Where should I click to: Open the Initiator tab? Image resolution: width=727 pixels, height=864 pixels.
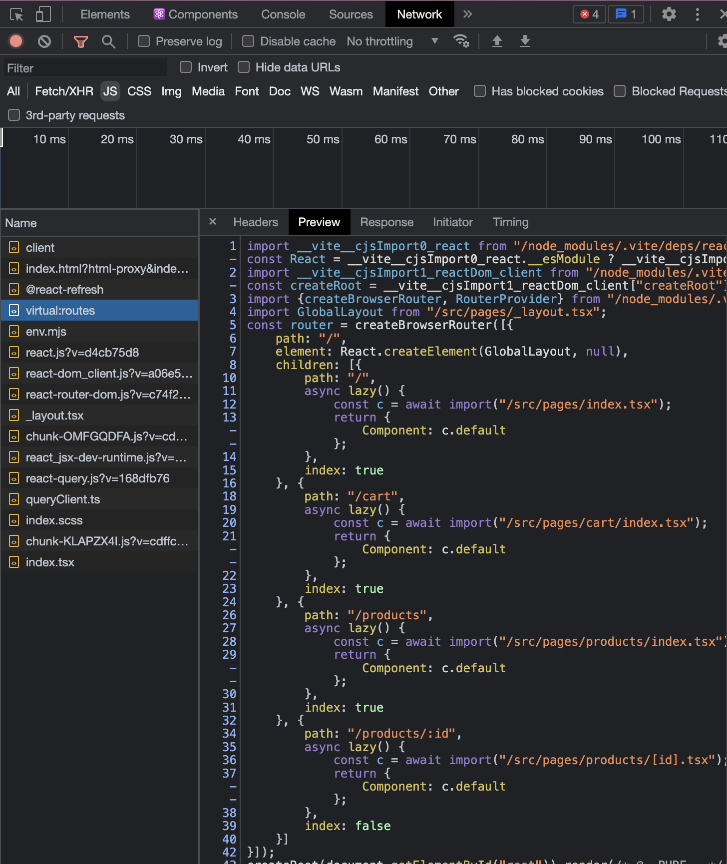click(x=453, y=222)
